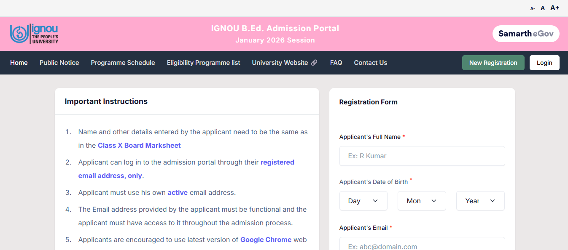Open the Class X Board Marksheet link
This screenshot has width=568, height=250.
pos(139,145)
